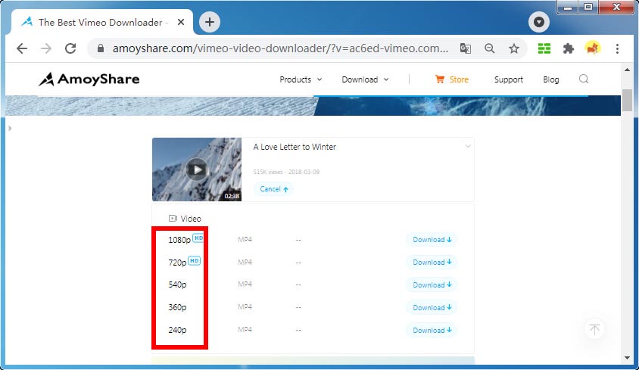Image resolution: width=639 pixels, height=370 pixels.
Task: Click the browser forward arrow
Action: pyautogui.click(x=46, y=48)
